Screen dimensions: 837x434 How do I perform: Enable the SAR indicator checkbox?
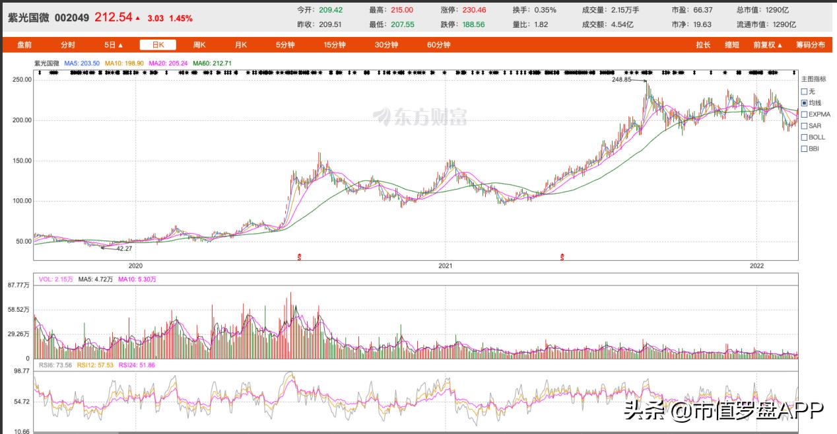[x=804, y=126]
